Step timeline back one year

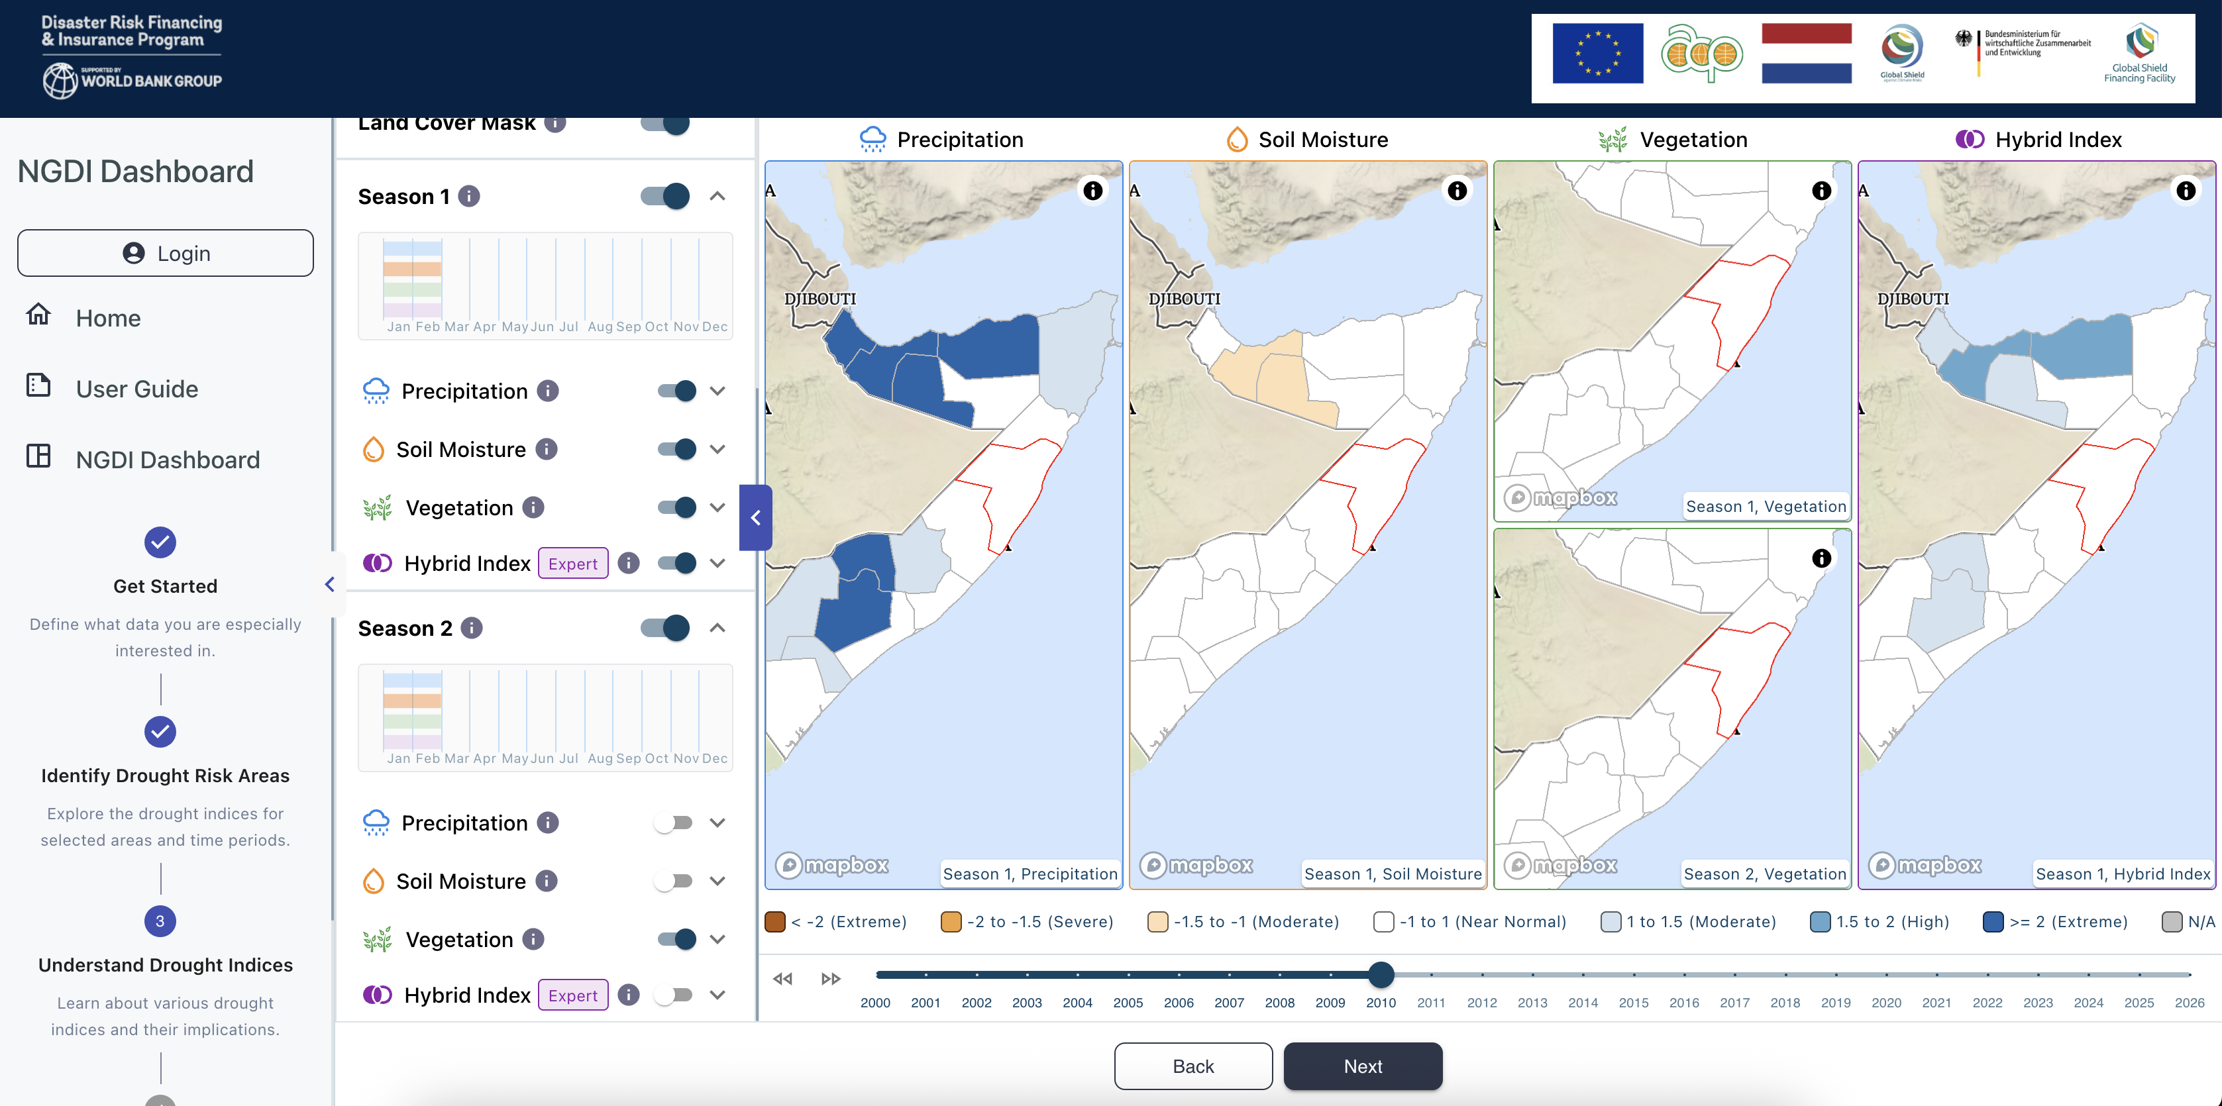coord(782,978)
